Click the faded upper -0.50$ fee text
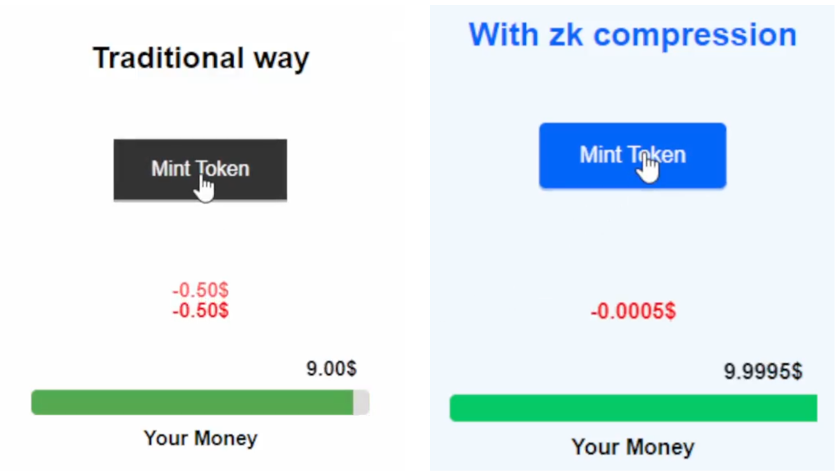837x474 pixels. [x=200, y=290]
